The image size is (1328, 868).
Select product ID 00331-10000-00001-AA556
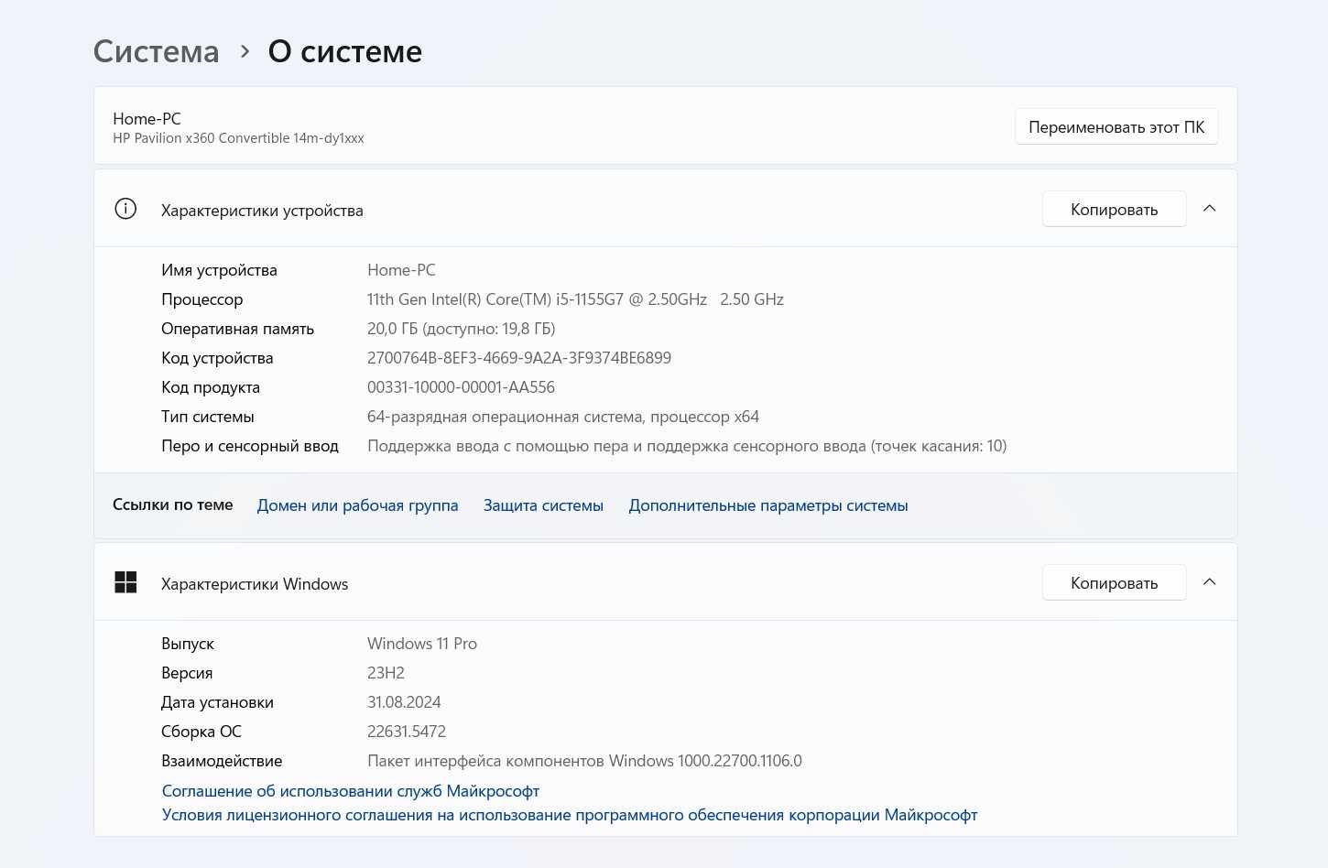pyautogui.click(x=461, y=387)
